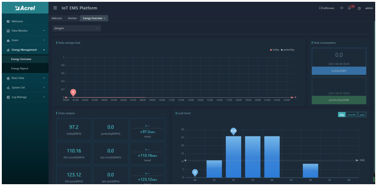Close the Energy Overview tab
The width and height of the screenshot is (377, 186).
[x=105, y=18]
